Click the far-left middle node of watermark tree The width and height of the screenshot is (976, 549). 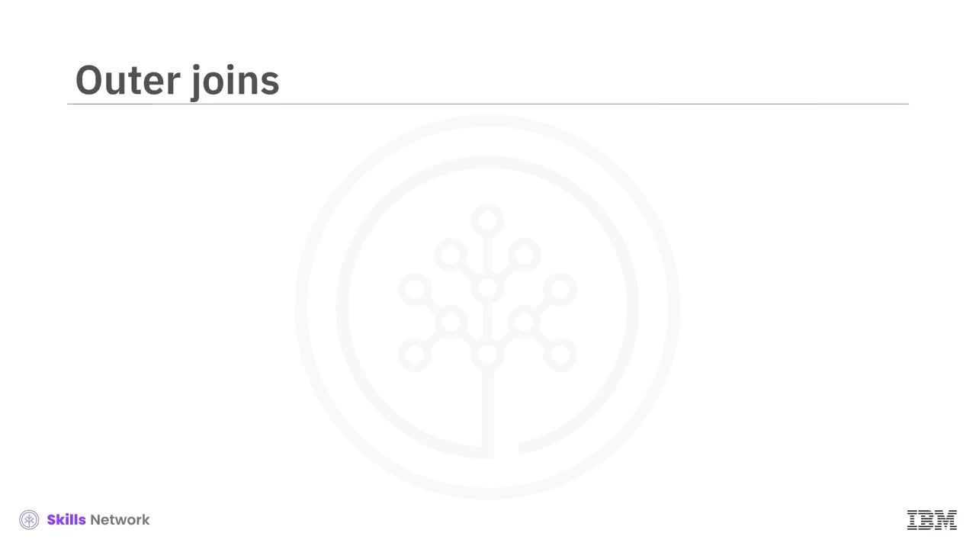point(415,289)
